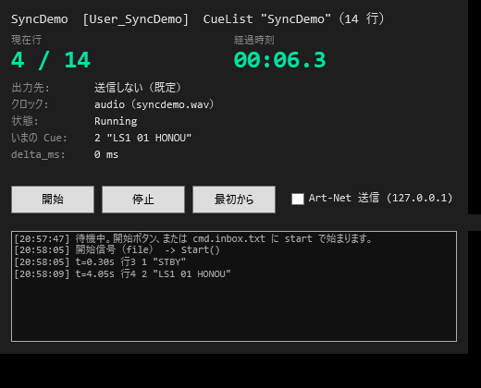Click the delta_ms value 0 ms
481x388 pixels.
pyautogui.click(x=106, y=154)
